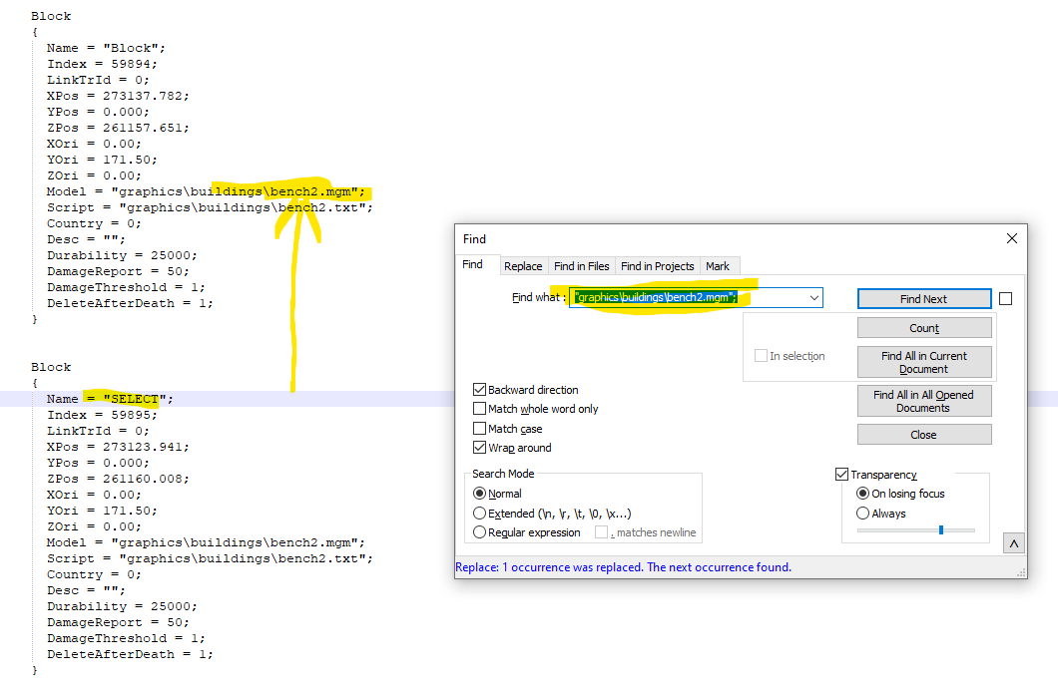
Task: Adjust the transparency slider handle
Action: (x=940, y=530)
